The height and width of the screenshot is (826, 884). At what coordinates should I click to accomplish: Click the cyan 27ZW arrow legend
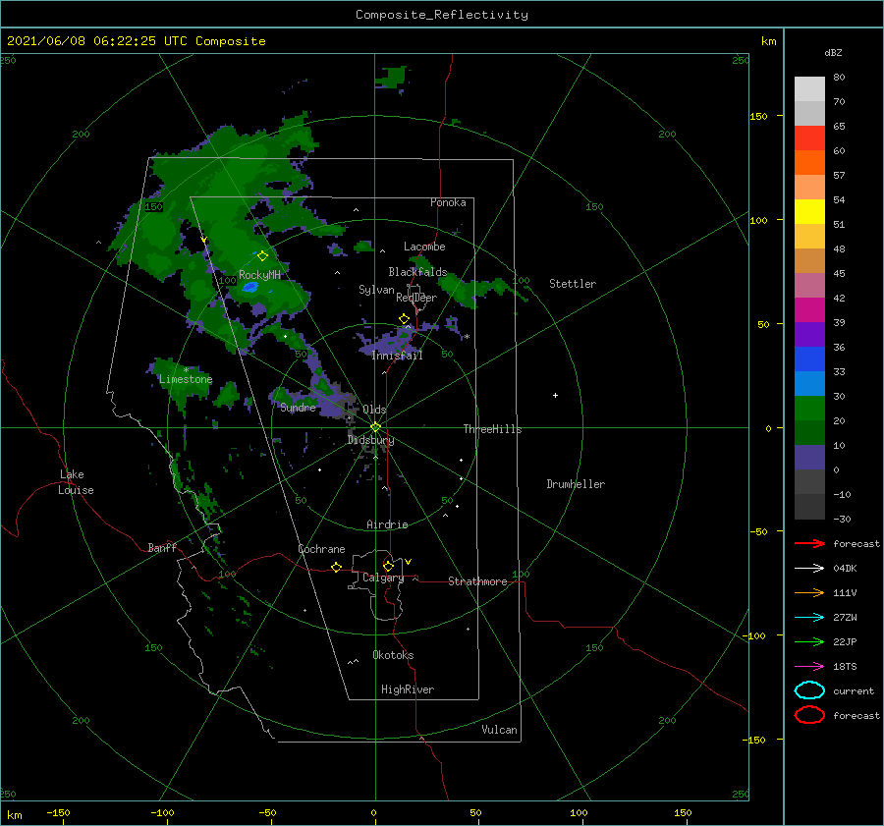point(809,618)
